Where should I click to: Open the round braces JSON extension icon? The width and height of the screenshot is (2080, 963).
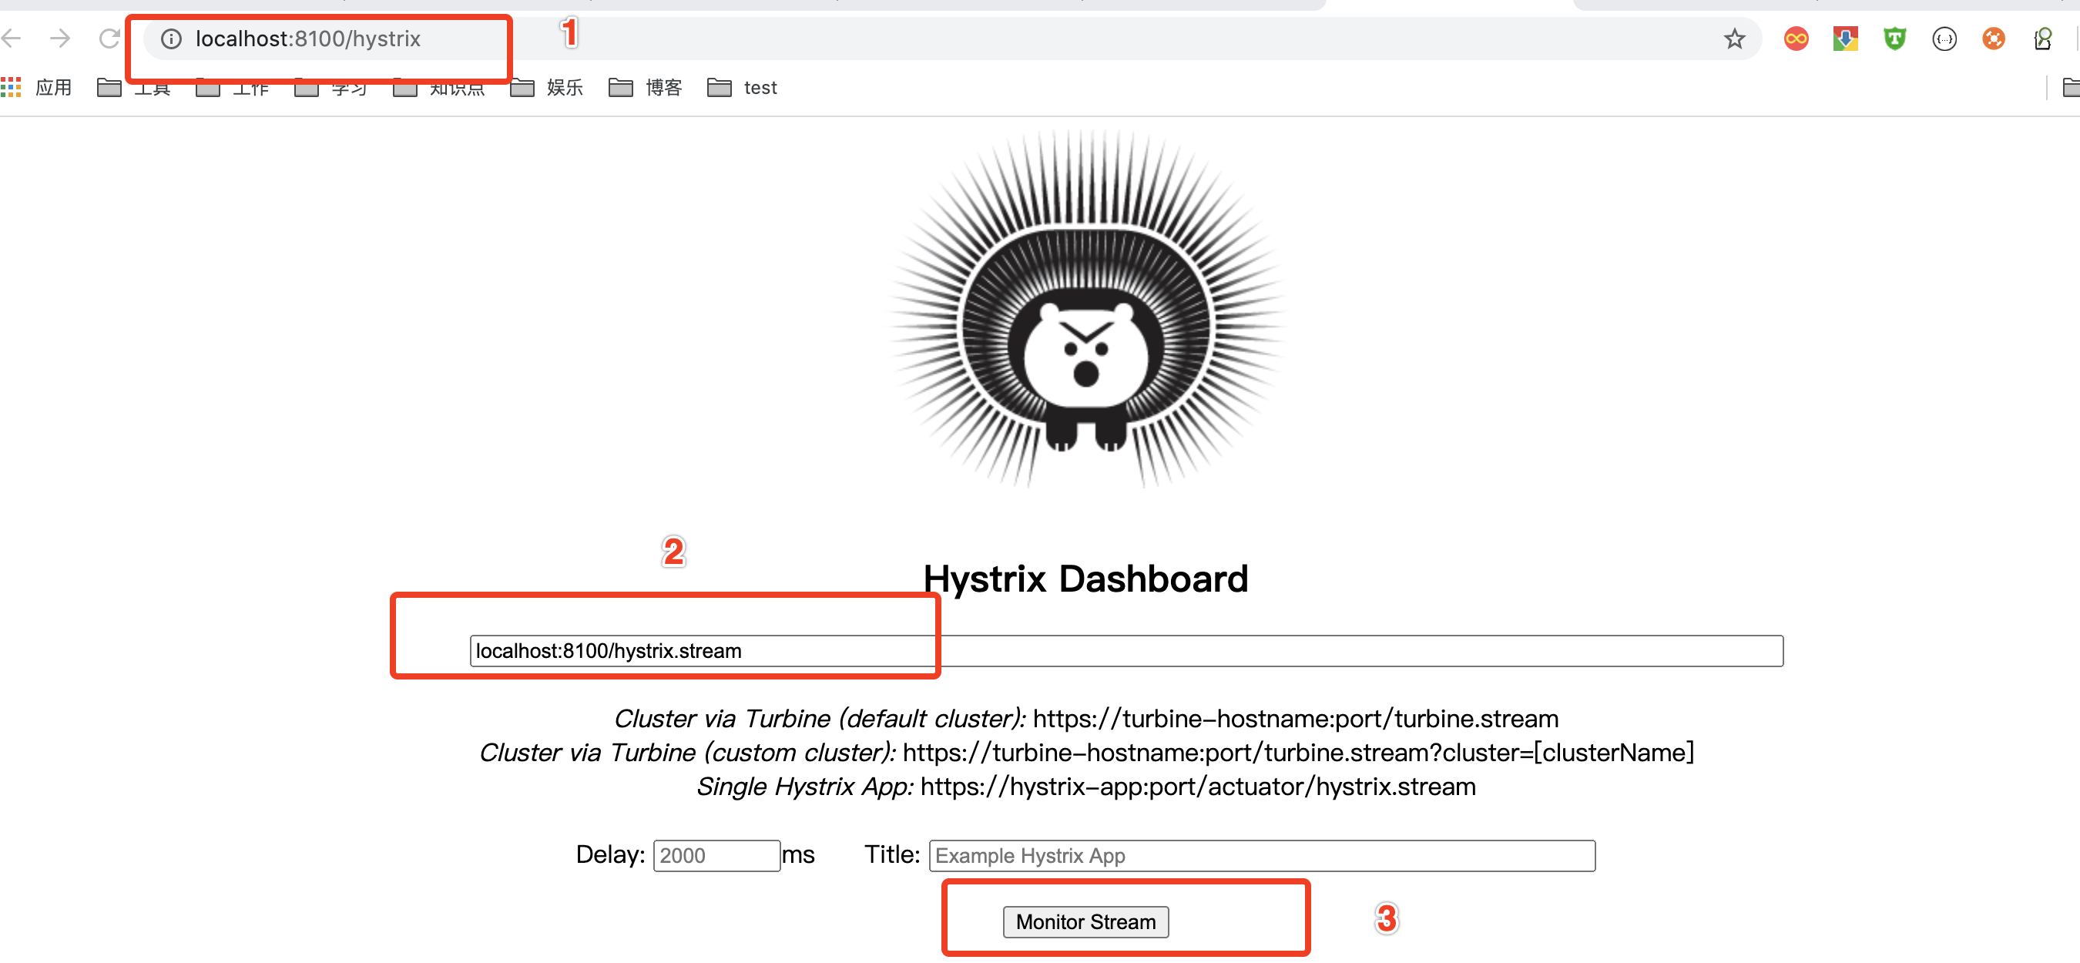pos(1944,39)
